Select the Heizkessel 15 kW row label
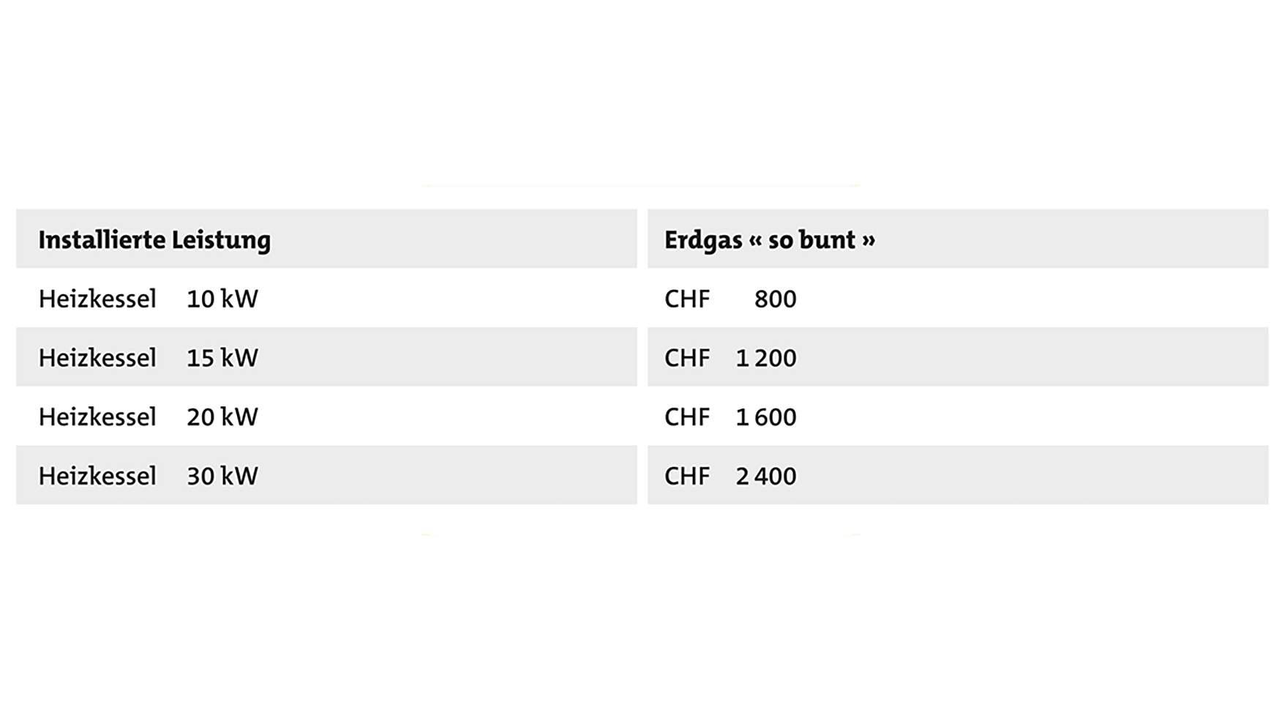The height and width of the screenshot is (721, 1282). click(149, 358)
